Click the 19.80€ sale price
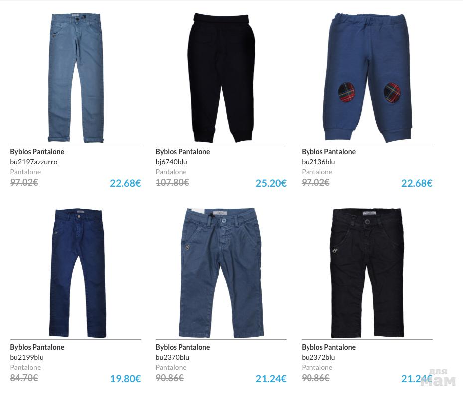463x393 pixels. click(x=125, y=379)
